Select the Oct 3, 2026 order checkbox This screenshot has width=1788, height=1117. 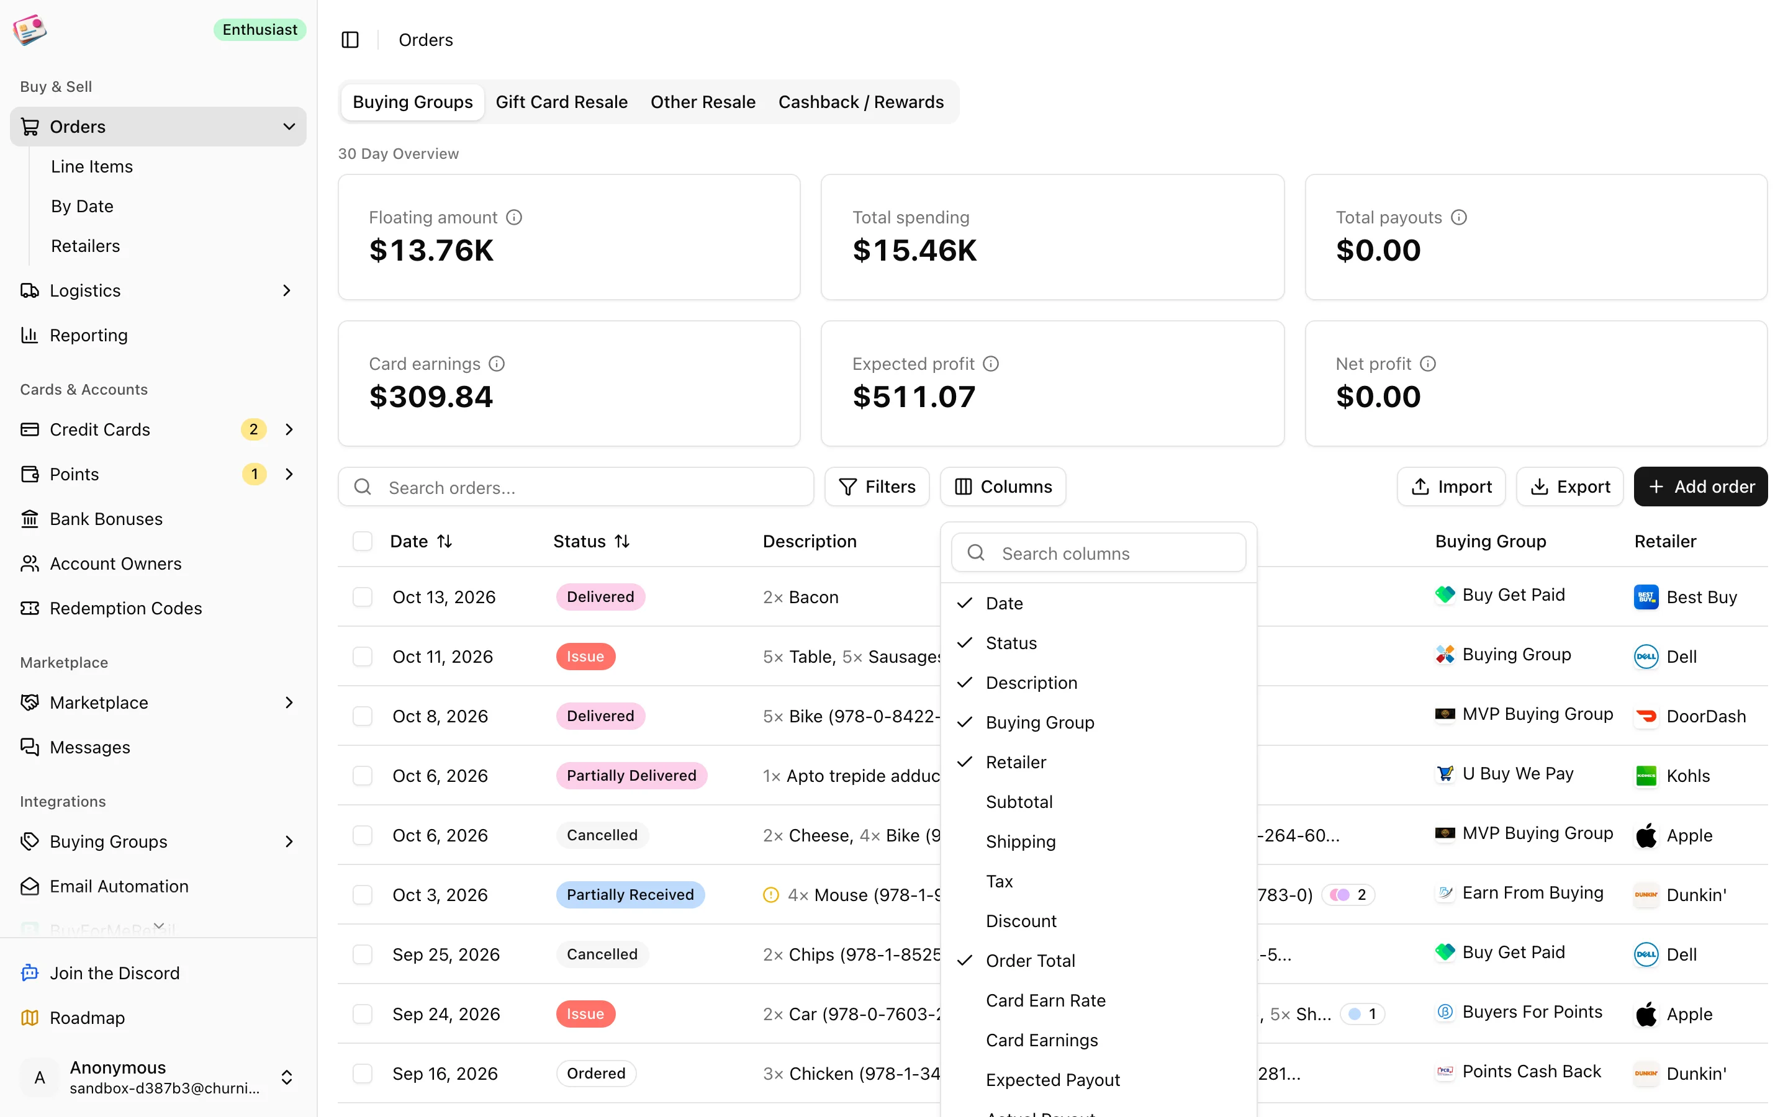click(362, 895)
